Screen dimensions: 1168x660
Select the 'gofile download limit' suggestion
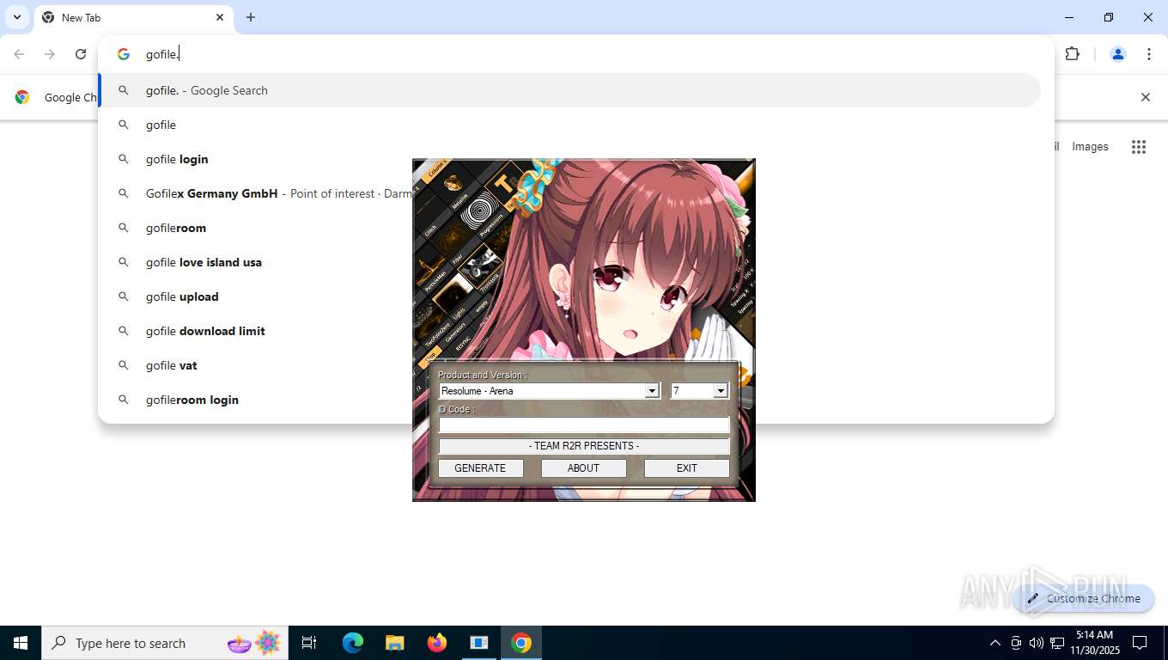570,331
